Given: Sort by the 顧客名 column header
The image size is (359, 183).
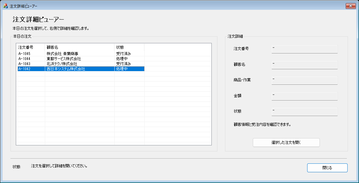Looking at the screenshot, I should point(80,47).
